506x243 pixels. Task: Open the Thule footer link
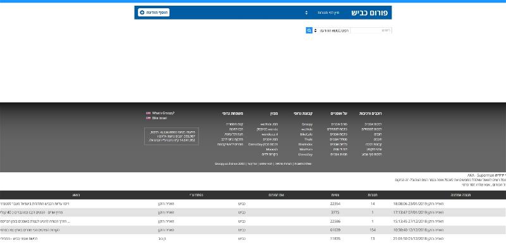point(309,139)
